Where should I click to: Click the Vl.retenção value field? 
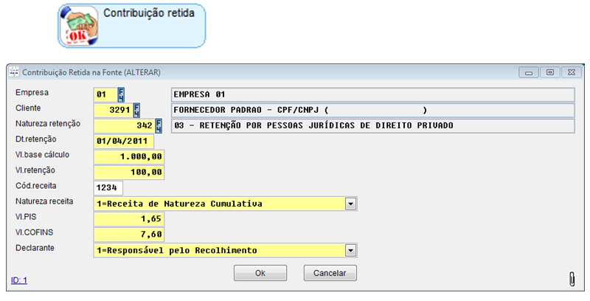point(129,172)
